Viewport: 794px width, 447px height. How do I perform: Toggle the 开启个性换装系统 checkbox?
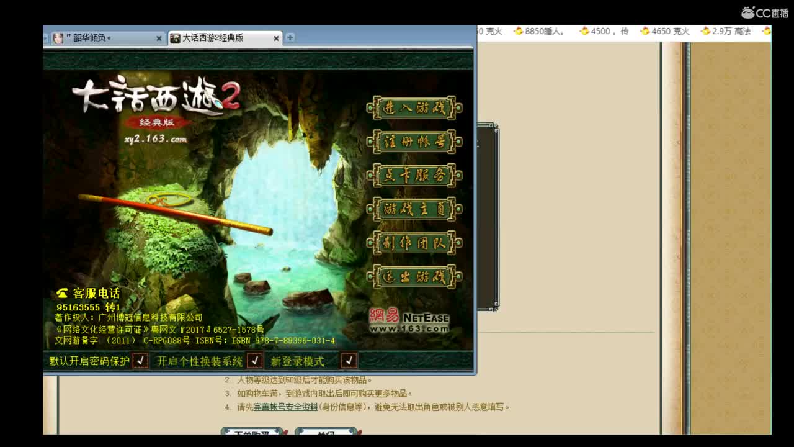coord(254,361)
